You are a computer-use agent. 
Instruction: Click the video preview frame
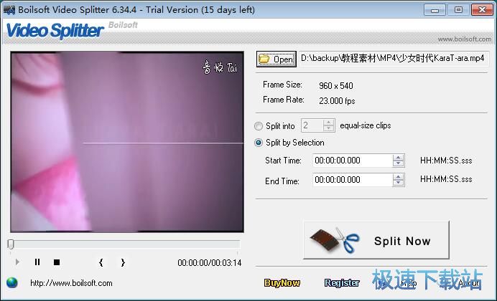(127, 142)
